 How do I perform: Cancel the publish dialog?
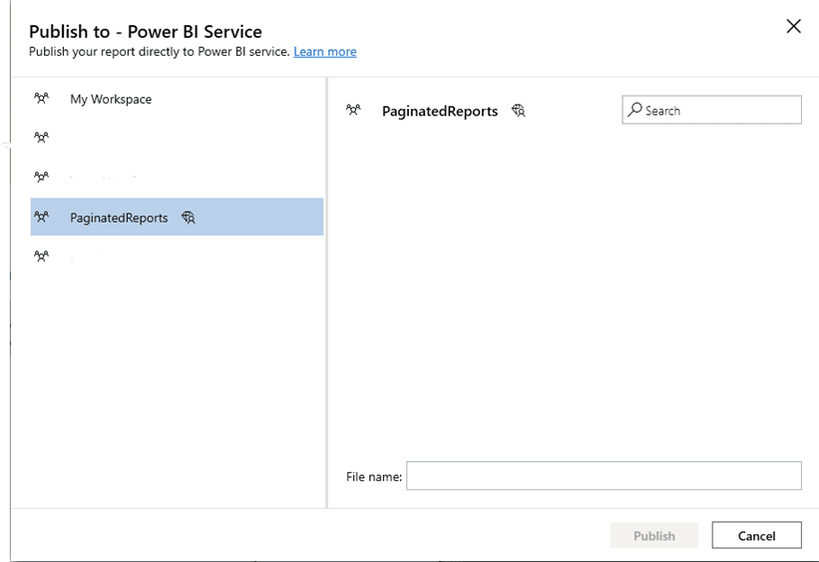756,535
